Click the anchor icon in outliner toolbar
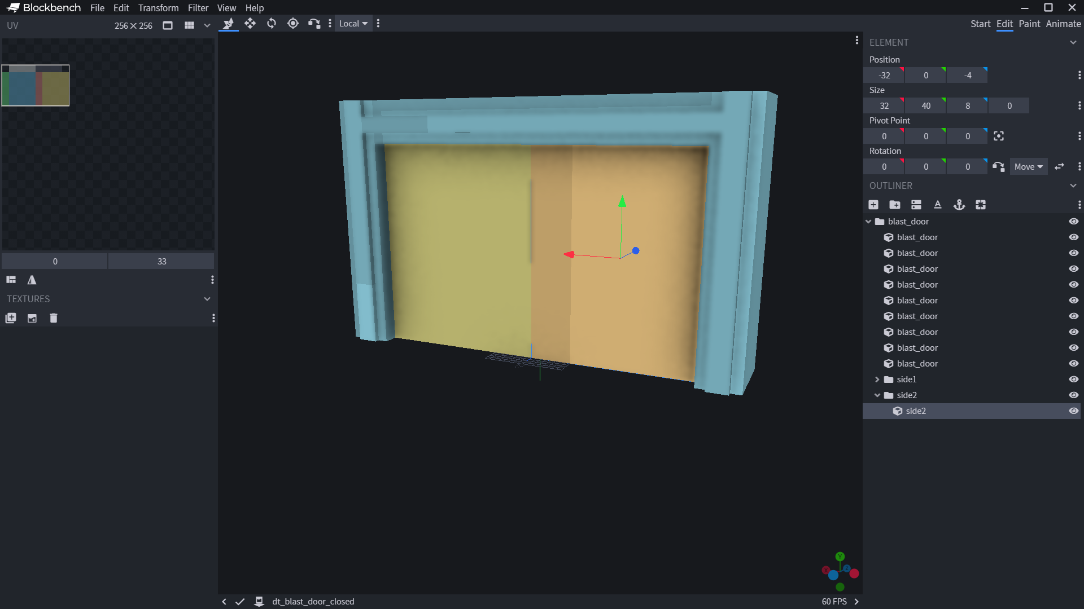 coord(959,205)
